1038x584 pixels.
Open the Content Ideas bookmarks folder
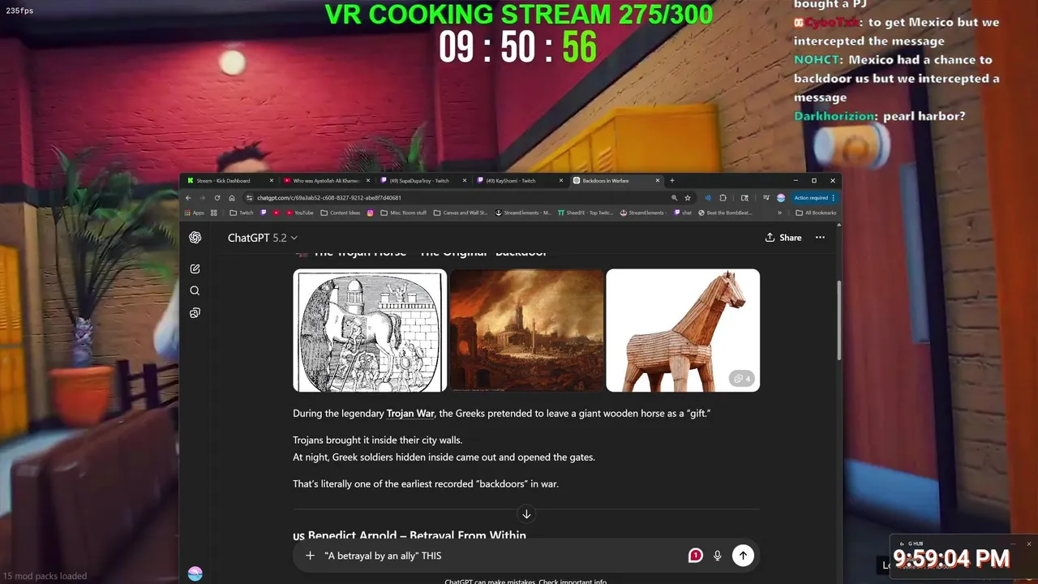click(x=341, y=213)
